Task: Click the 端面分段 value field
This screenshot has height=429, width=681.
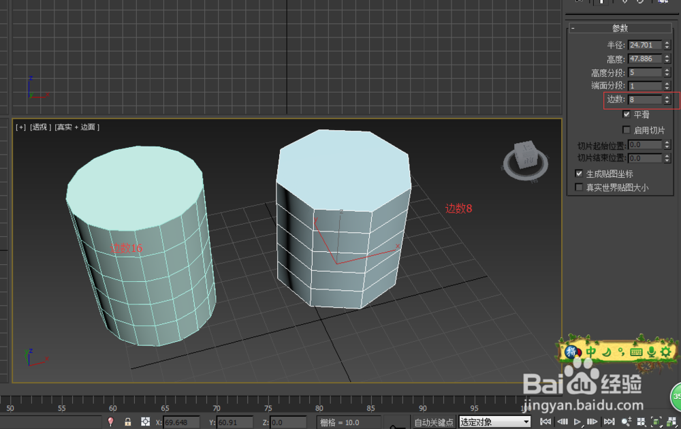Action: pos(645,86)
